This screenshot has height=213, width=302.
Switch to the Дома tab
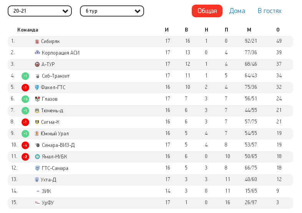tap(237, 11)
